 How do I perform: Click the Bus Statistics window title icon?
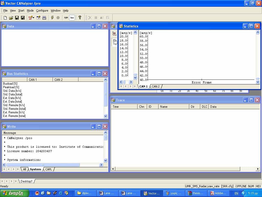pyautogui.click(x=4, y=74)
